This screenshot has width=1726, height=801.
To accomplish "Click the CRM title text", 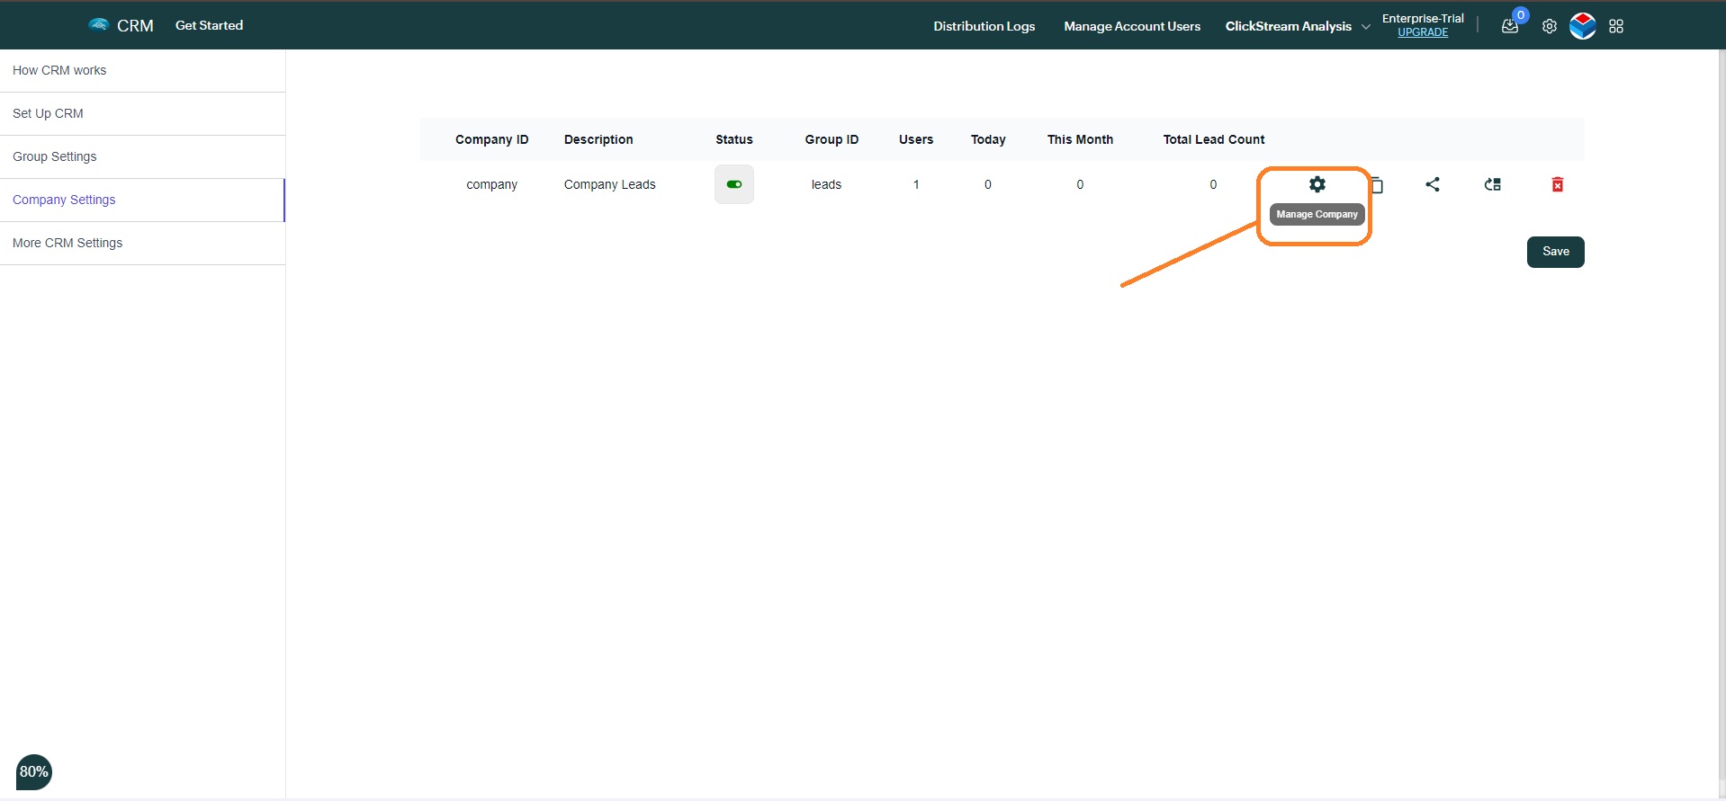I will [x=135, y=25].
